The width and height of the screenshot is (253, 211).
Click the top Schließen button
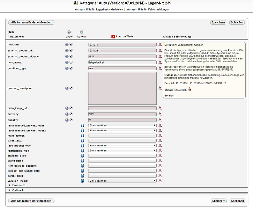pyautogui.click(x=237, y=22)
